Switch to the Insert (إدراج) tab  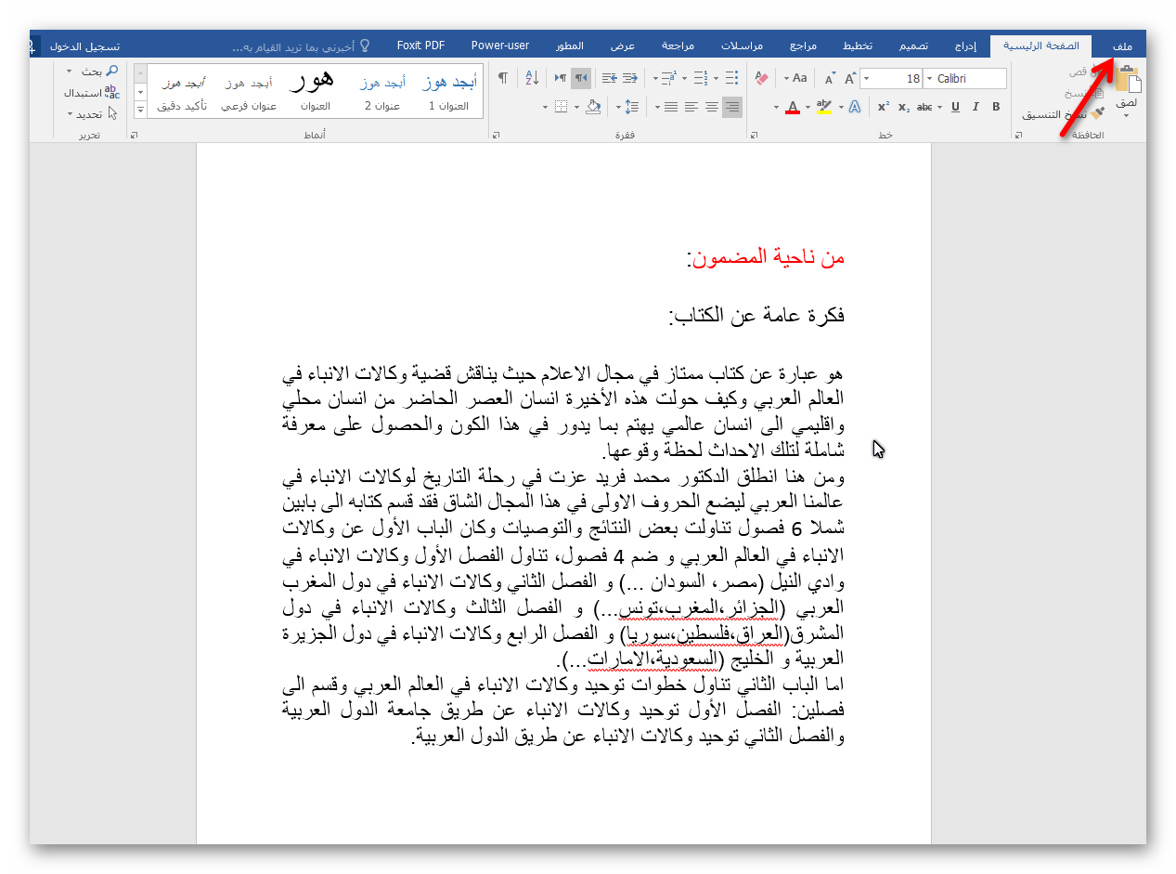[966, 46]
